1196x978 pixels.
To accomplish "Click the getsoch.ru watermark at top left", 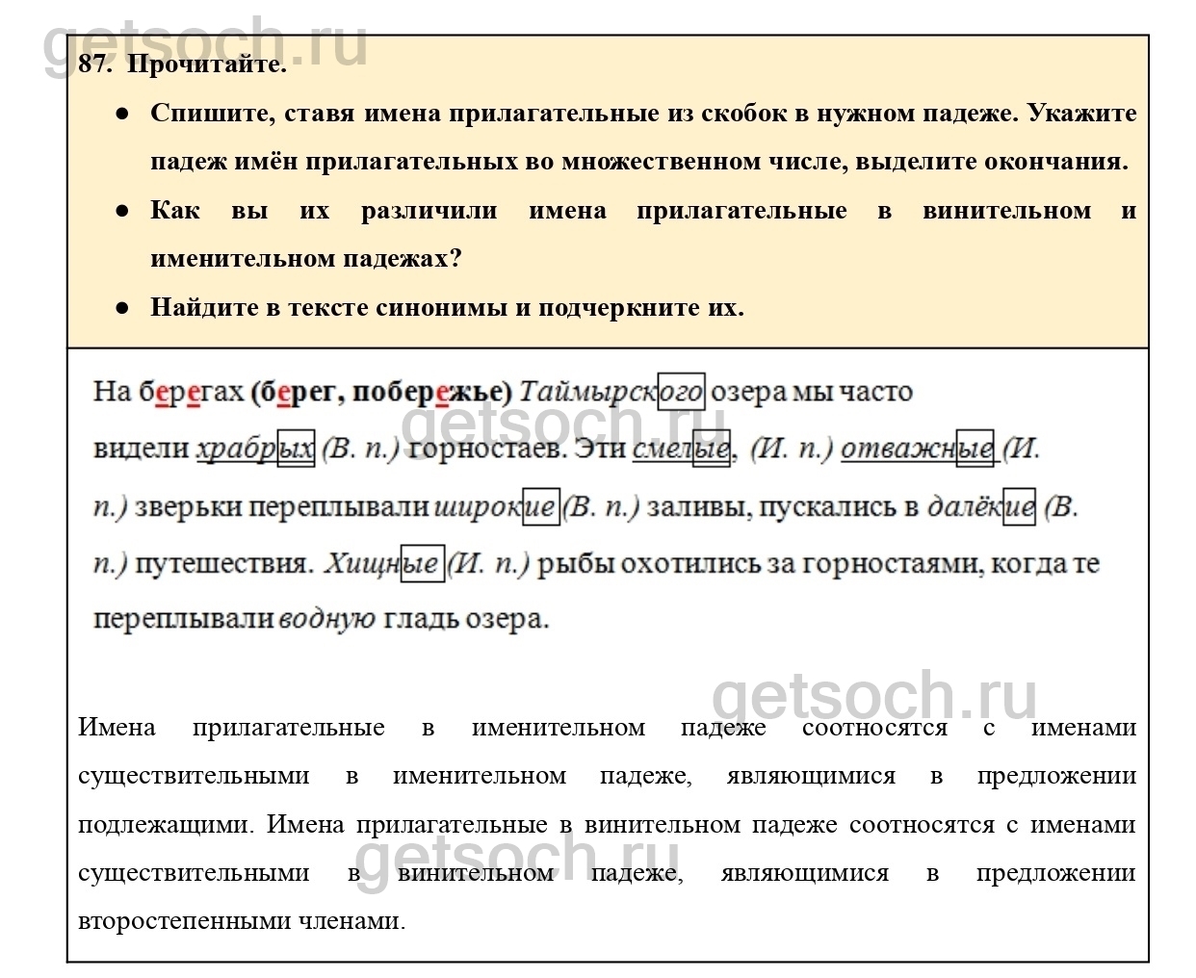I will [x=205, y=43].
